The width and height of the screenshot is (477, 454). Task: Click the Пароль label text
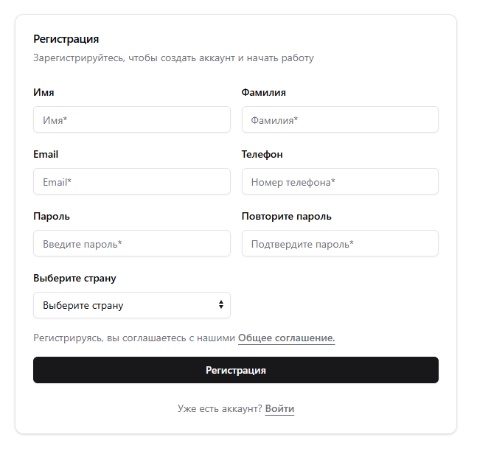[52, 217]
